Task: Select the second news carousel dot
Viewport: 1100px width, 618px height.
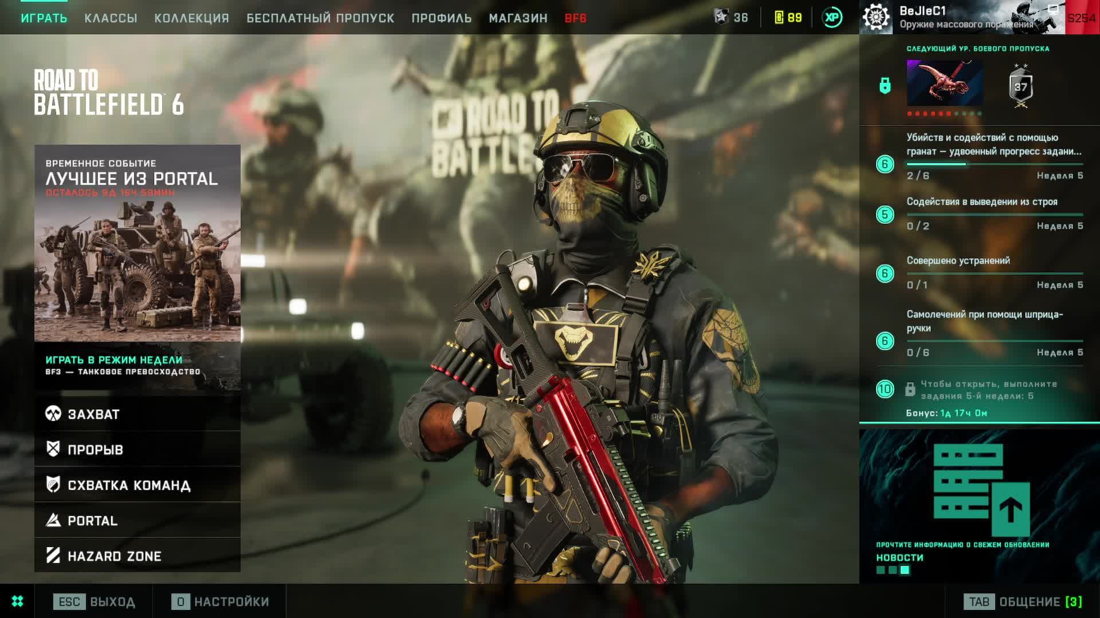Action: (x=893, y=570)
